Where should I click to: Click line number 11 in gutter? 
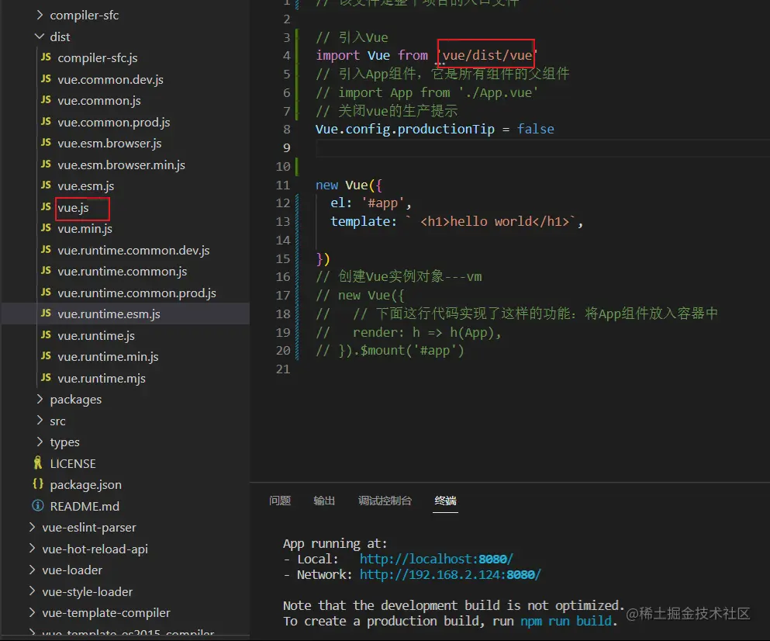[x=283, y=185]
